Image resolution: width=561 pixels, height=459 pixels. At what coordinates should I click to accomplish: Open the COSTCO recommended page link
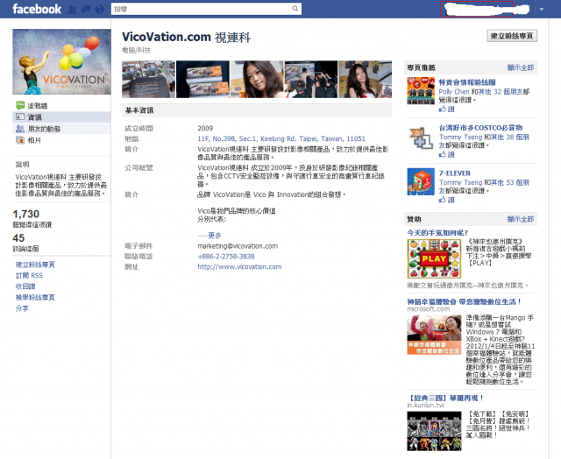(x=480, y=128)
